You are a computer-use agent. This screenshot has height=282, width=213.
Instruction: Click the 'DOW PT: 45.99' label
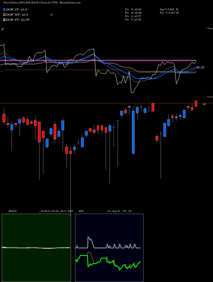tap(18, 20)
